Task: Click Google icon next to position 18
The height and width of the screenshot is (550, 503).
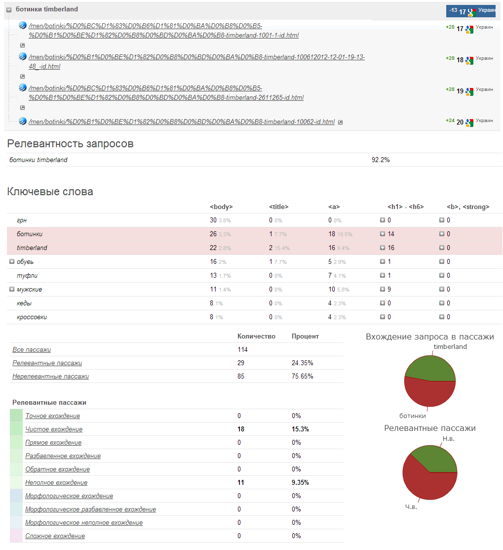Action: click(469, 60)
